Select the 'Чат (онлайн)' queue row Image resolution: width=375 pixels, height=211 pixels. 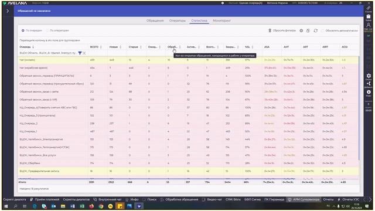188,60
